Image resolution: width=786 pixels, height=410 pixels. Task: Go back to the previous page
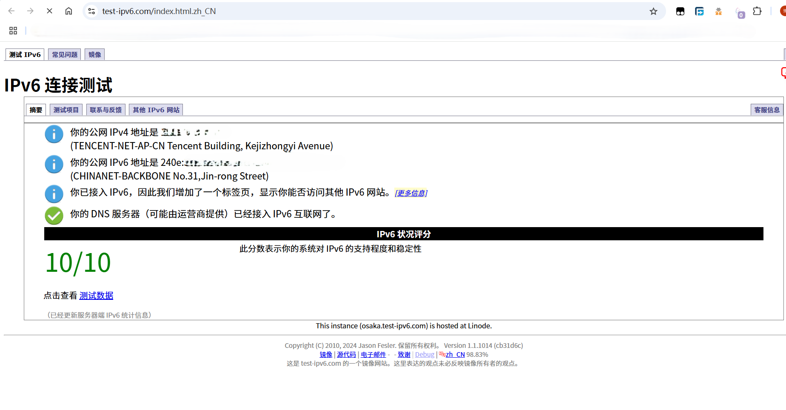pyautogui.click(x=11, y=11)
